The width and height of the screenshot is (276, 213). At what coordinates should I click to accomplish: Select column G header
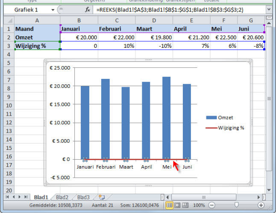(251, 20)
